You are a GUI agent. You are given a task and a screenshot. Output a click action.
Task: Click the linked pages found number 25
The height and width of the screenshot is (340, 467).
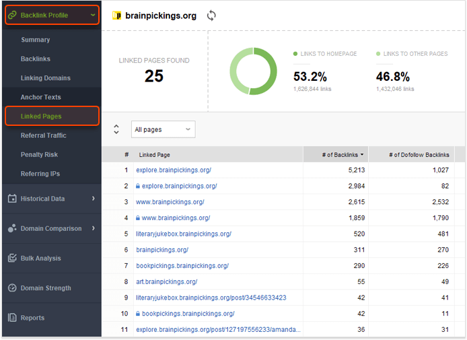tap(154, 76)
